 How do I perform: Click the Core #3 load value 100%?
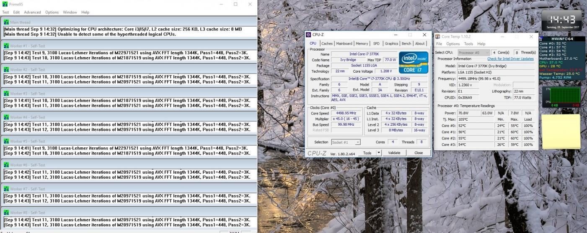(528, 144)
